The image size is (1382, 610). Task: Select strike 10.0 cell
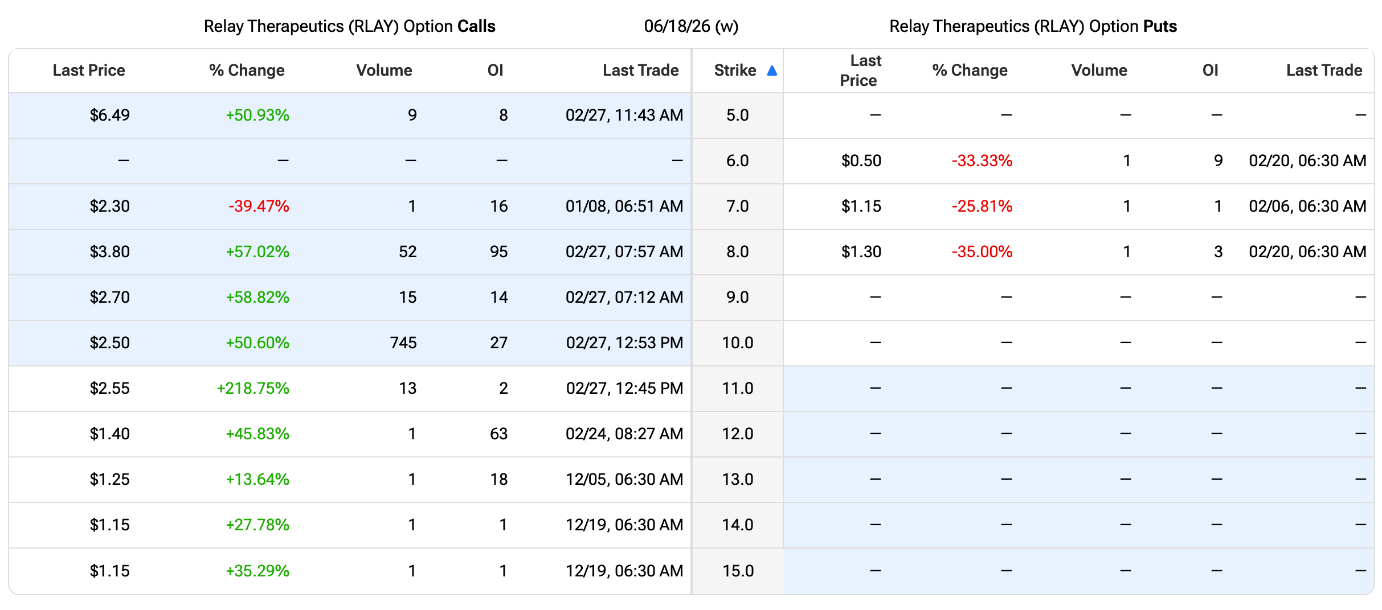(737, 343)
